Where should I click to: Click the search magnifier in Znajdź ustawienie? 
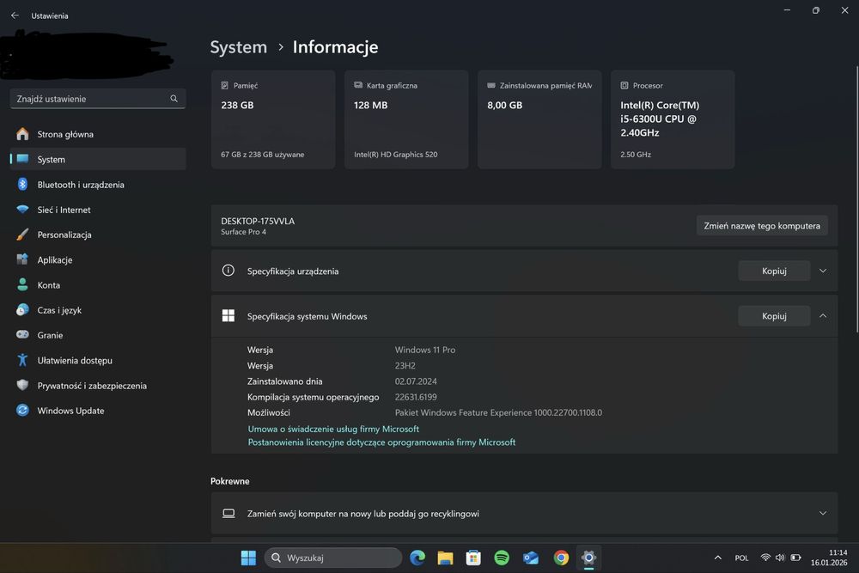tap(174, 99)
